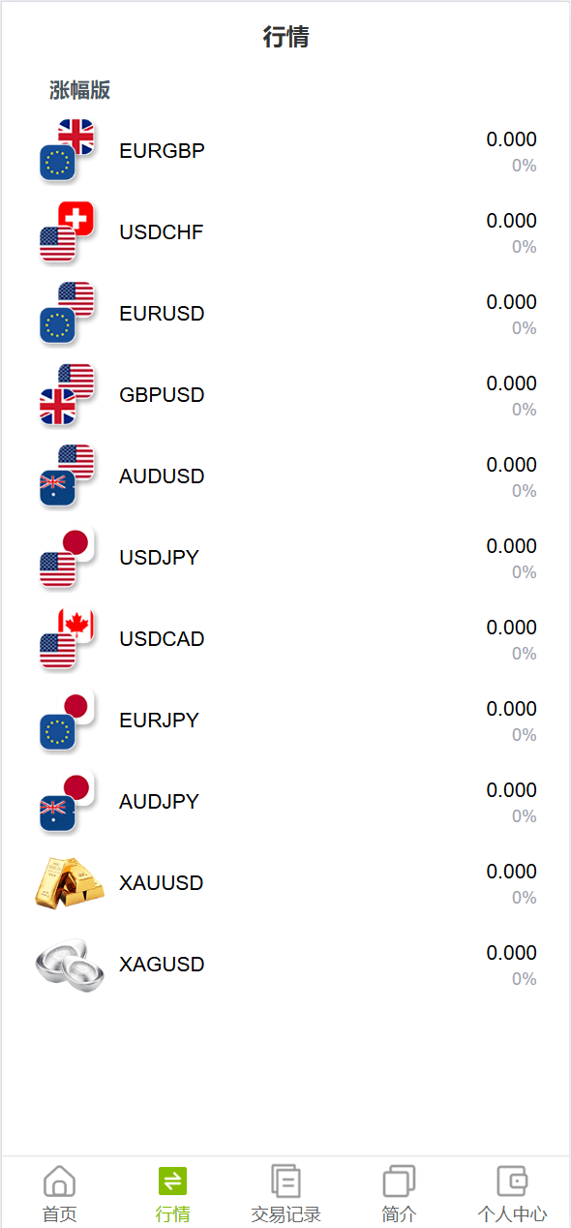Open the EURJPY symbol label
This screenshot has width=571, height=1228.
tap(159, 721)
